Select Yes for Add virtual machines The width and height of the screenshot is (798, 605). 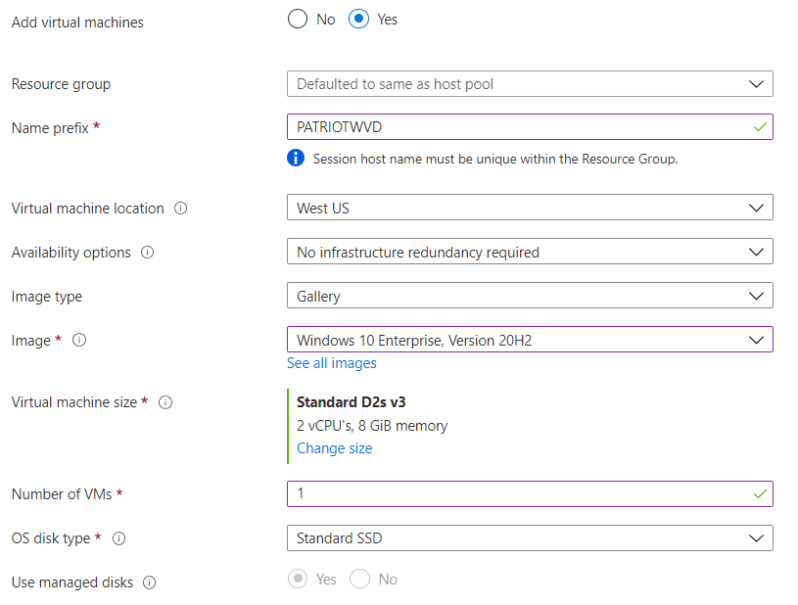point(358,20)
